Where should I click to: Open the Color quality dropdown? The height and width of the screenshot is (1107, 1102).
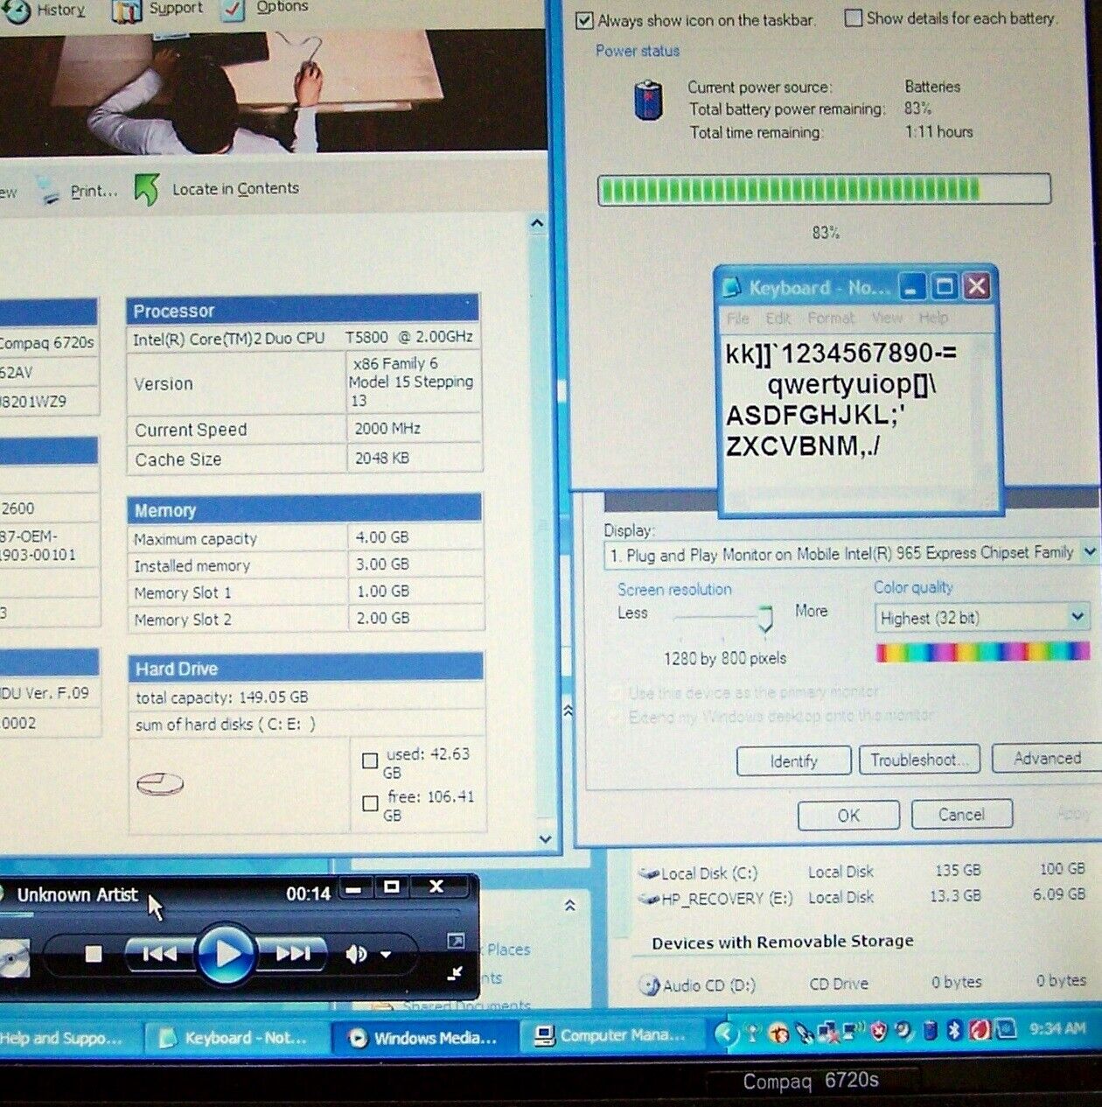coord(1078,617)
